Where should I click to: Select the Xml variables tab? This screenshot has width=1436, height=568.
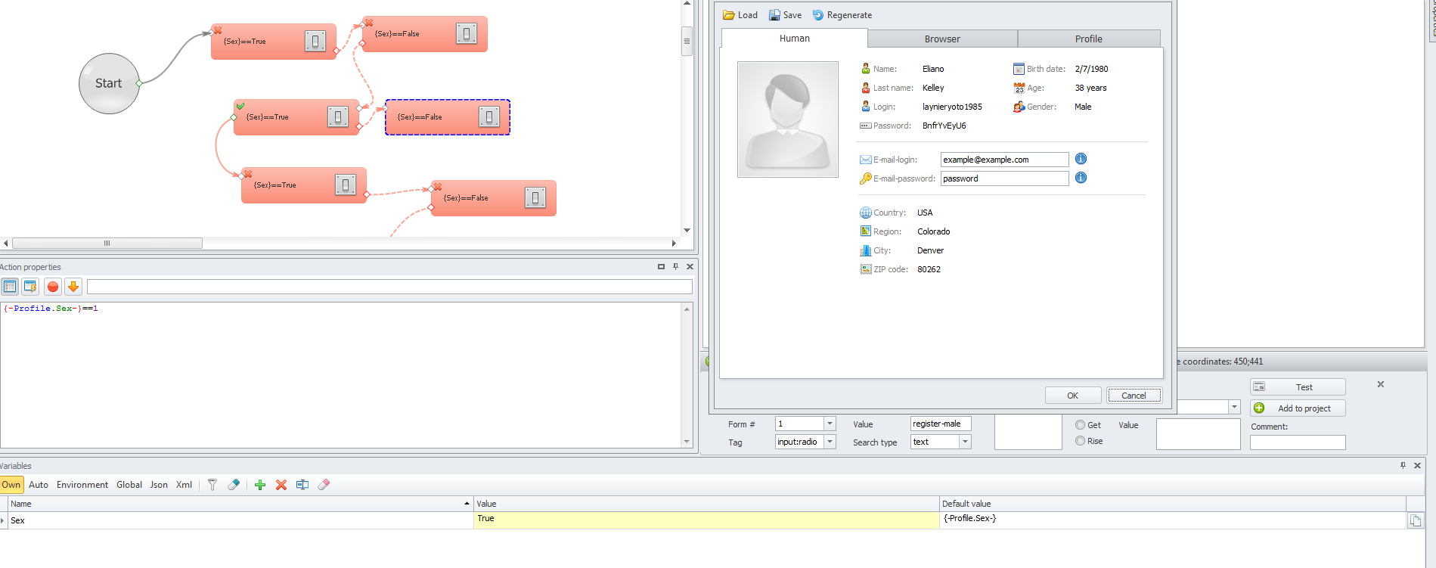pos(184,485)
